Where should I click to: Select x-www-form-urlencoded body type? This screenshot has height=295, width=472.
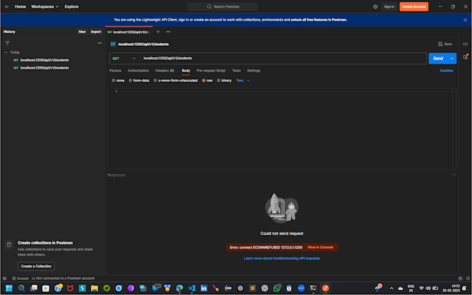[176, 81]
